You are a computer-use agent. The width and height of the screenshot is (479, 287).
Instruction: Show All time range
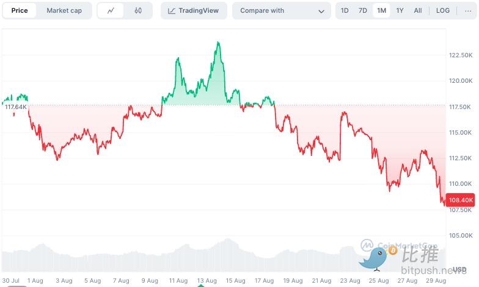(418, 10)
